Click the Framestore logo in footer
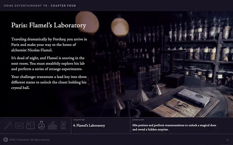Screen dimensions: 233x145 coord(6,139)
